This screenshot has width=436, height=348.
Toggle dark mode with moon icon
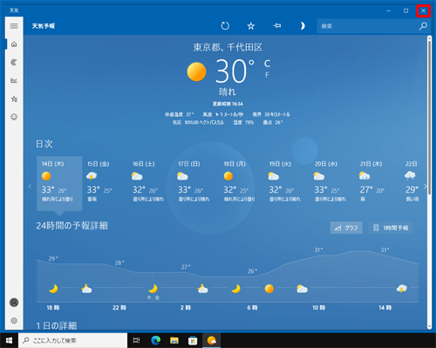click(x=303, y=26)
